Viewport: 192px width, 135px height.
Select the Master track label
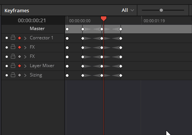[x=37, y=29]
